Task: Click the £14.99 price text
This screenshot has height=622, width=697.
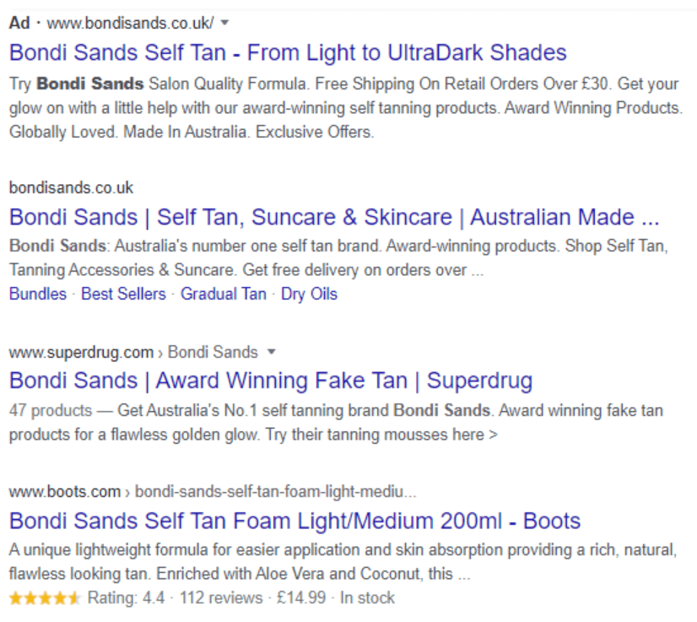Action: tap(301, 598)
